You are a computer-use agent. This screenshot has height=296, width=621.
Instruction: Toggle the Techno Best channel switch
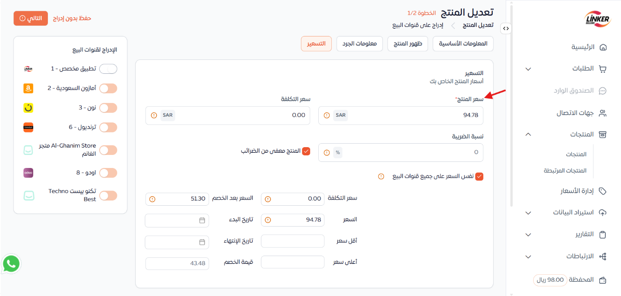(108, 196)
